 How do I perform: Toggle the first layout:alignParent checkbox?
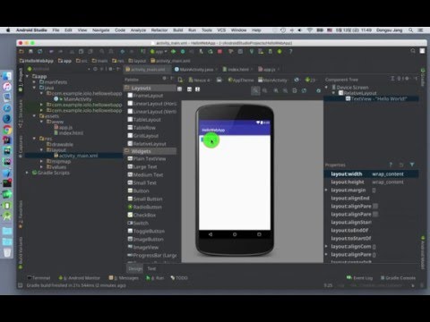[x=375, y=206]
